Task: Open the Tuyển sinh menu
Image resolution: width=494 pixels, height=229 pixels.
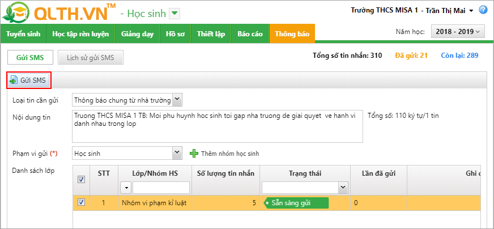Action: point(23,33)
